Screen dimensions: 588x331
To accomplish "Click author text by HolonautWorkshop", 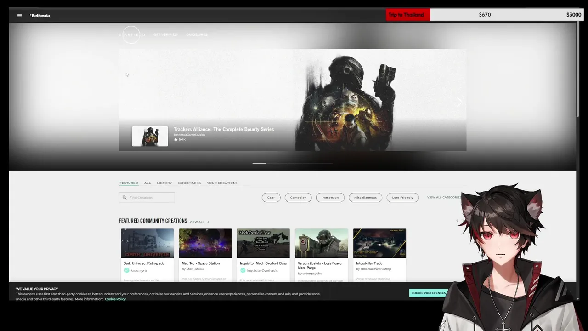I will (x=373, y=269).
